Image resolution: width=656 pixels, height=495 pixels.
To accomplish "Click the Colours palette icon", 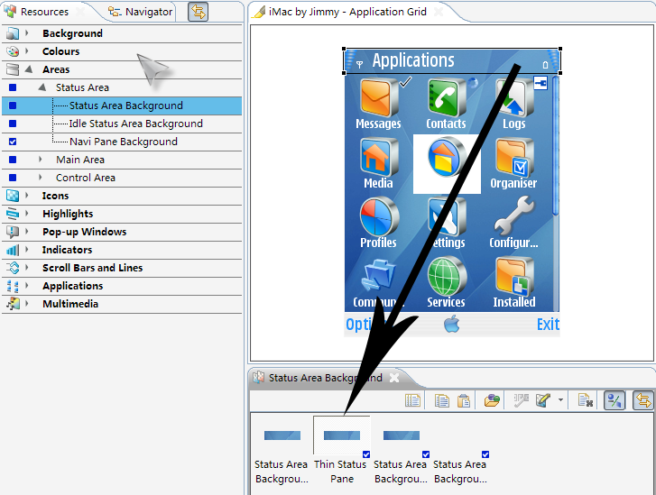I will [13, 51].
